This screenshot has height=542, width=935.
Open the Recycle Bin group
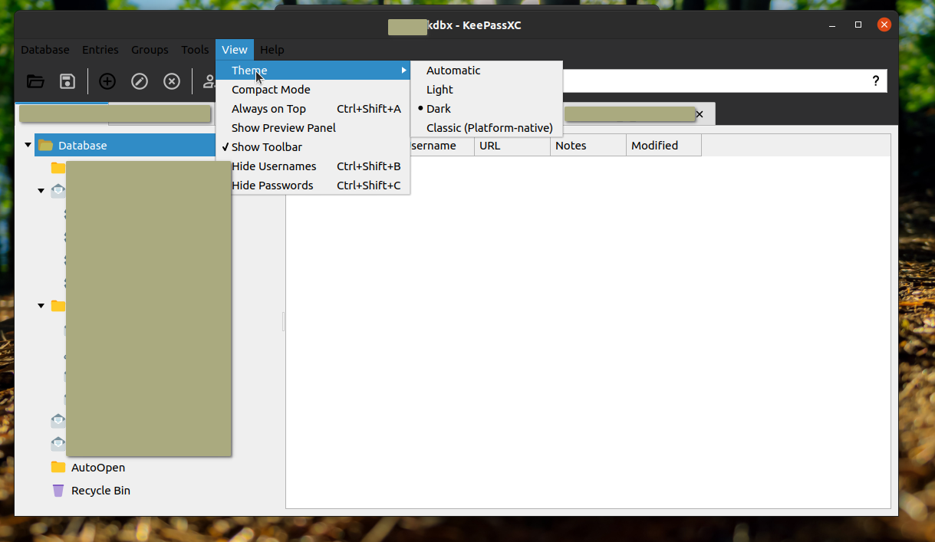(x=100, y=490)
